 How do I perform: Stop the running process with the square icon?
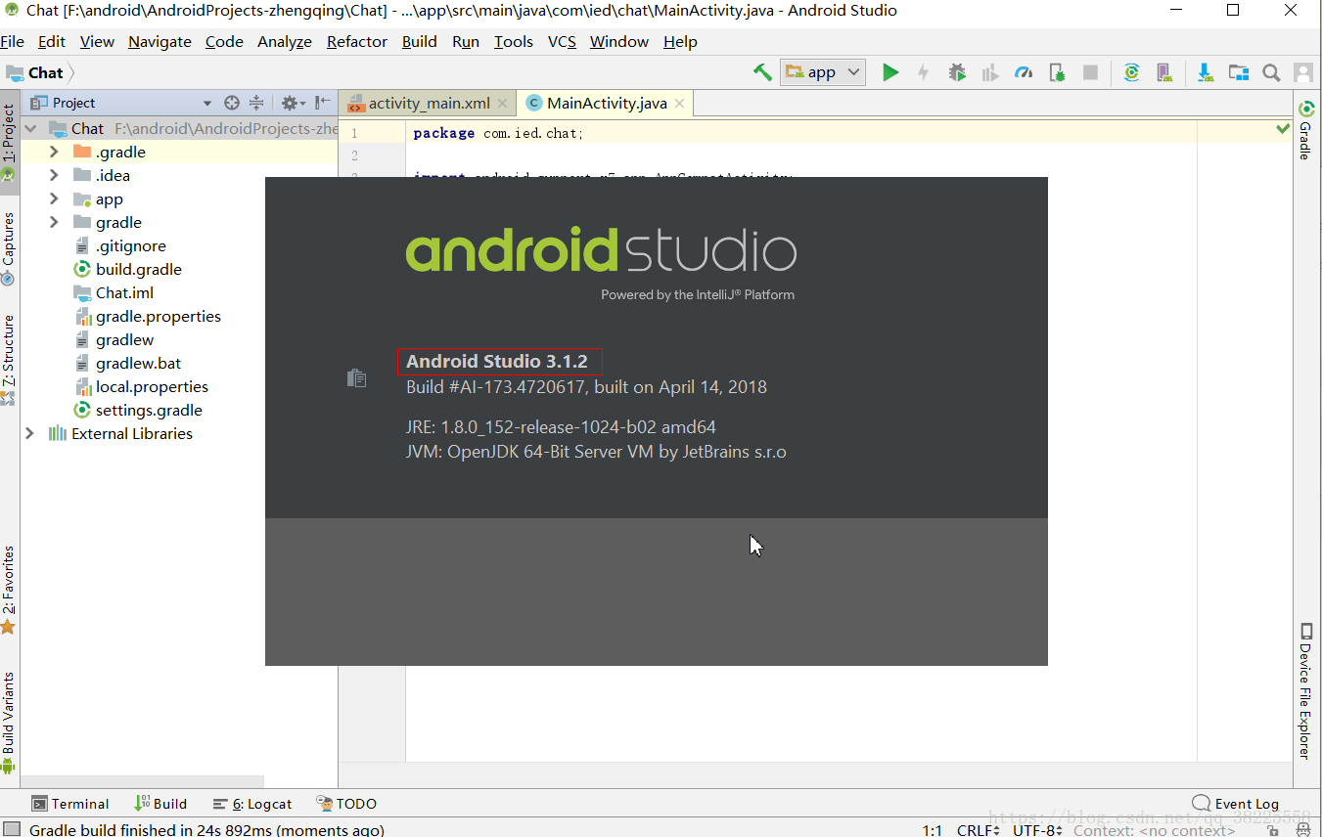pos(1090,72)
